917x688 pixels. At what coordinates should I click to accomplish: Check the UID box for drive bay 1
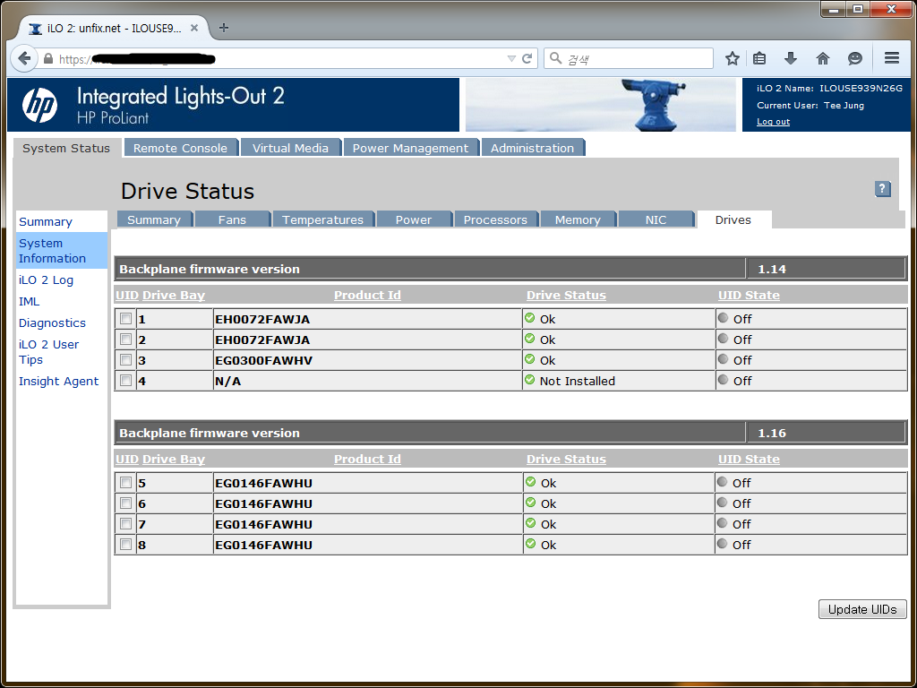click(126, 319)
